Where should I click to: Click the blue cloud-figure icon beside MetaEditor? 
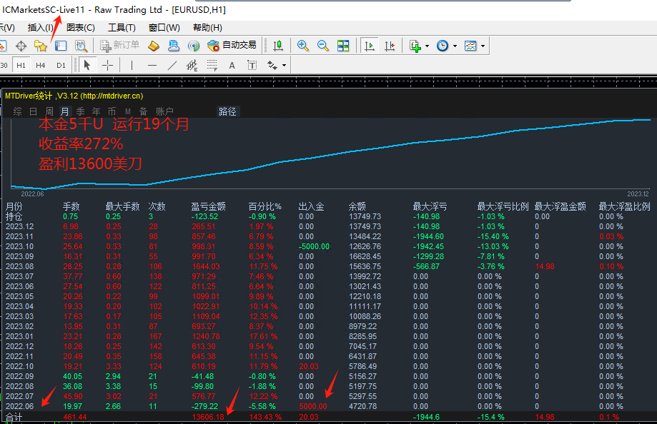coord(174,46)
